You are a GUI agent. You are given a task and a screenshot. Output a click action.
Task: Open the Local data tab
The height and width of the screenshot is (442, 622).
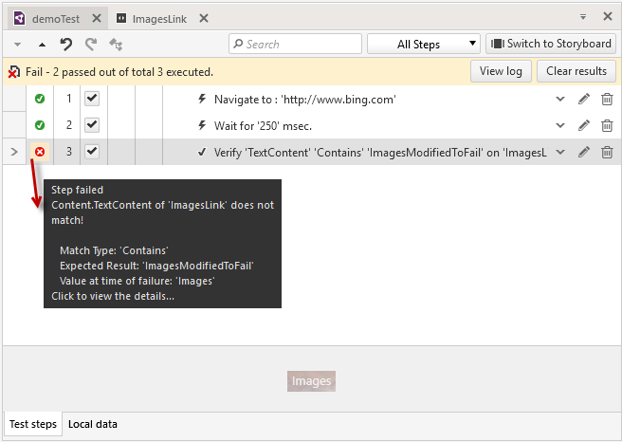point(93,424)
